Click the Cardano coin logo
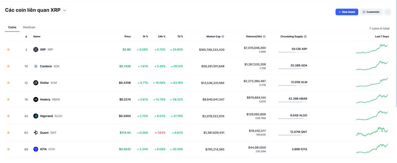The width and height of the screenshot is (397, 163). coord(36,66)
